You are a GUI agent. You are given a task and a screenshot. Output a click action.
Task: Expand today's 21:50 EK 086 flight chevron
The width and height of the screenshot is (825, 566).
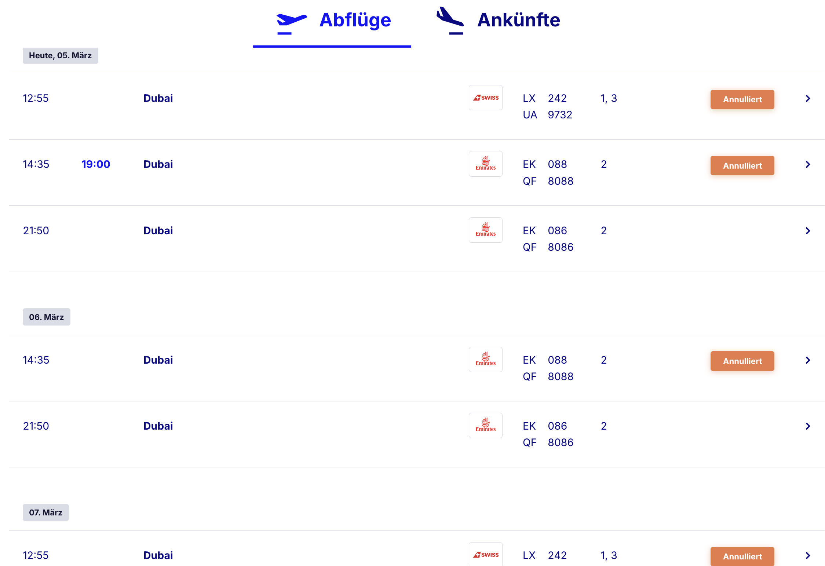(x=808, y=231)
